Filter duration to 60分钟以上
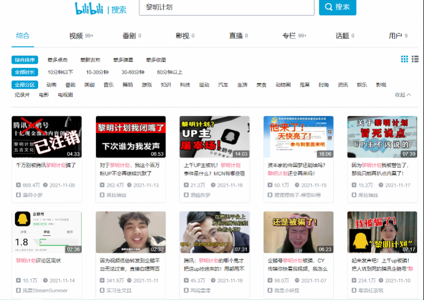Screen dimensions: 424x300 170,72
